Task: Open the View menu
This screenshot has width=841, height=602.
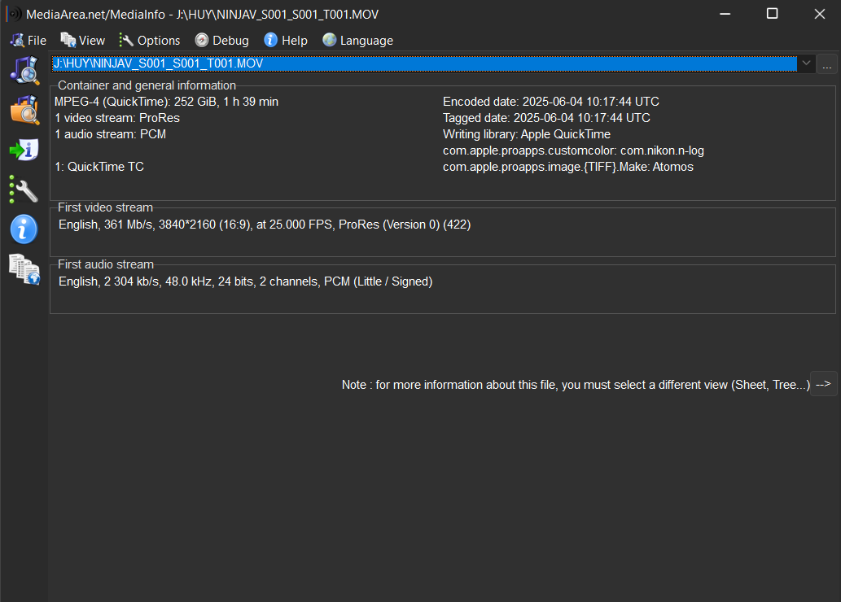Action: [82, 41]
